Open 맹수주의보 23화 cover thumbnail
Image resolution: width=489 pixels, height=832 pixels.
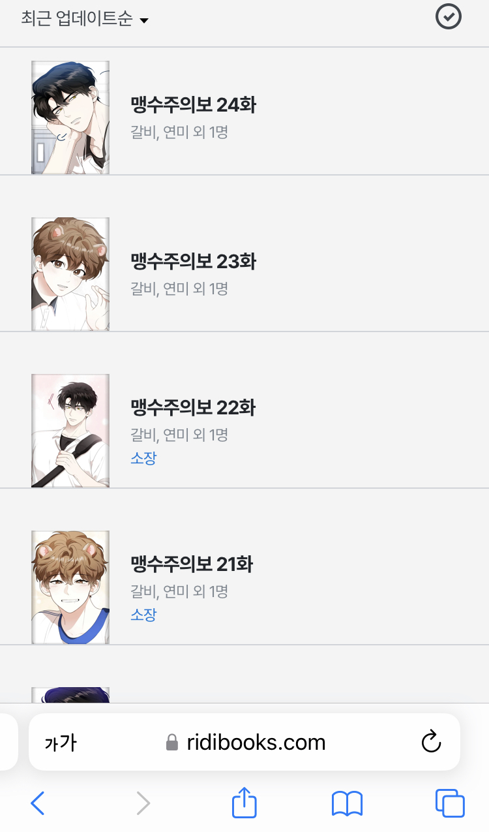pos(70,274)
